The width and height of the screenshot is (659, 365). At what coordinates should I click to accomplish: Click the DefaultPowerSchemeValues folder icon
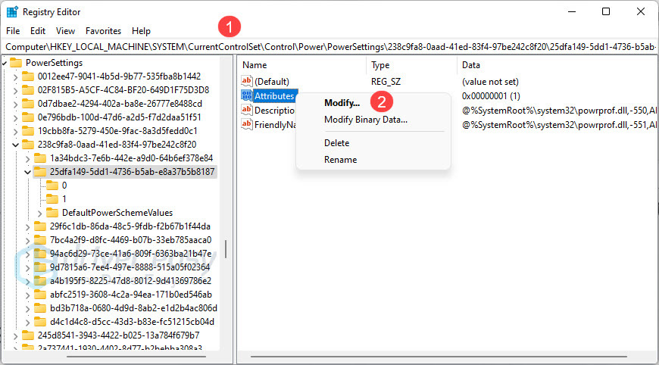52,213
